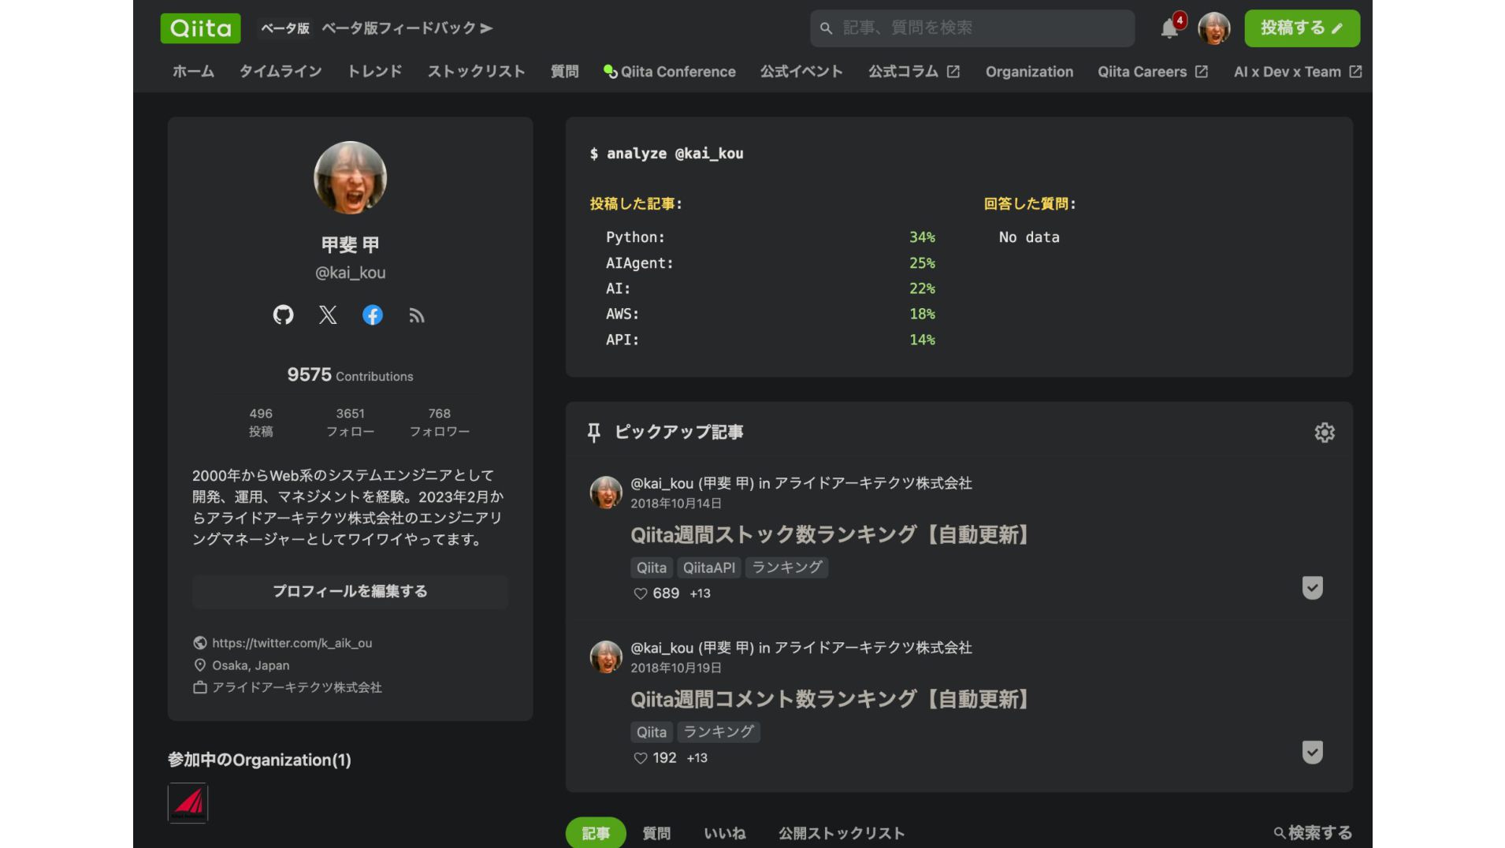Focus the 記事、質問を検索 search field
Screen dimensions: 1505x848
(972, 28)
